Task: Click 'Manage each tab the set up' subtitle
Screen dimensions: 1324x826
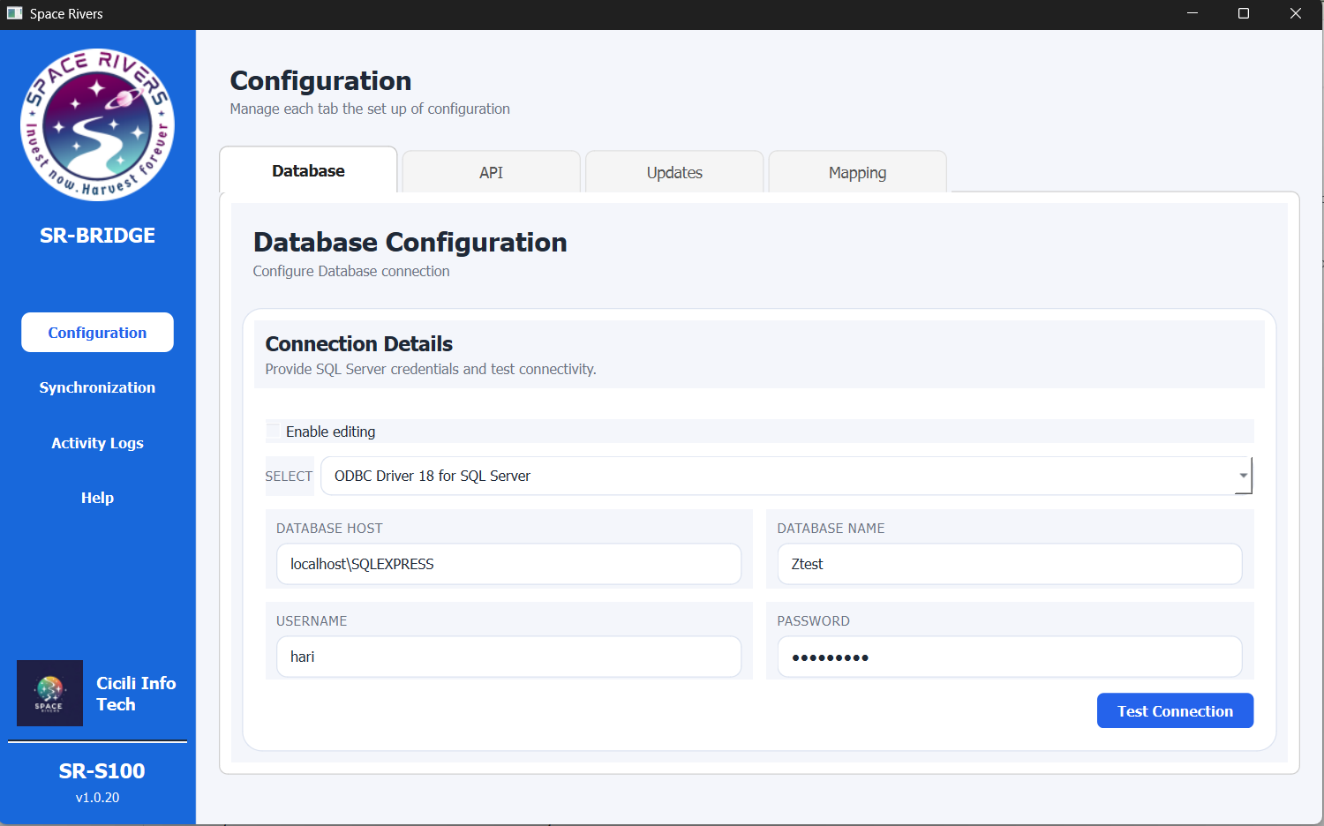Action: 370,109
